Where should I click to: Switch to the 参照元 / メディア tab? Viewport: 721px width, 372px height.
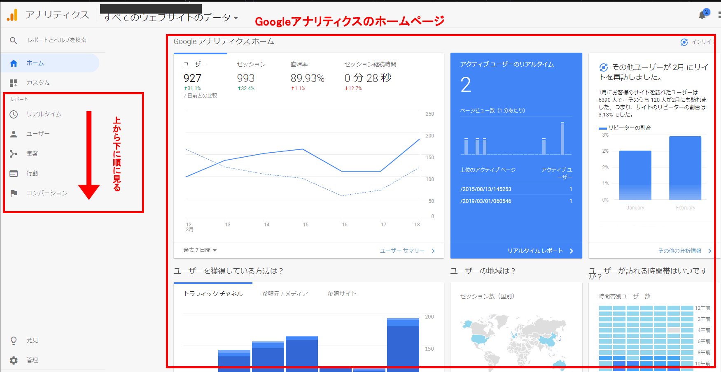(x=285, y=294)
